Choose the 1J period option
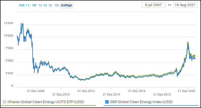This screenshot has height=108, width=201. coord(40,5)
